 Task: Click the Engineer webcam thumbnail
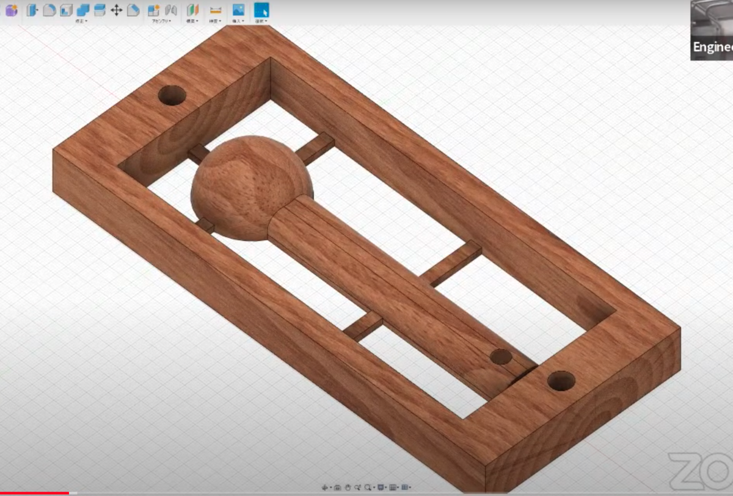tap(712, 30)
